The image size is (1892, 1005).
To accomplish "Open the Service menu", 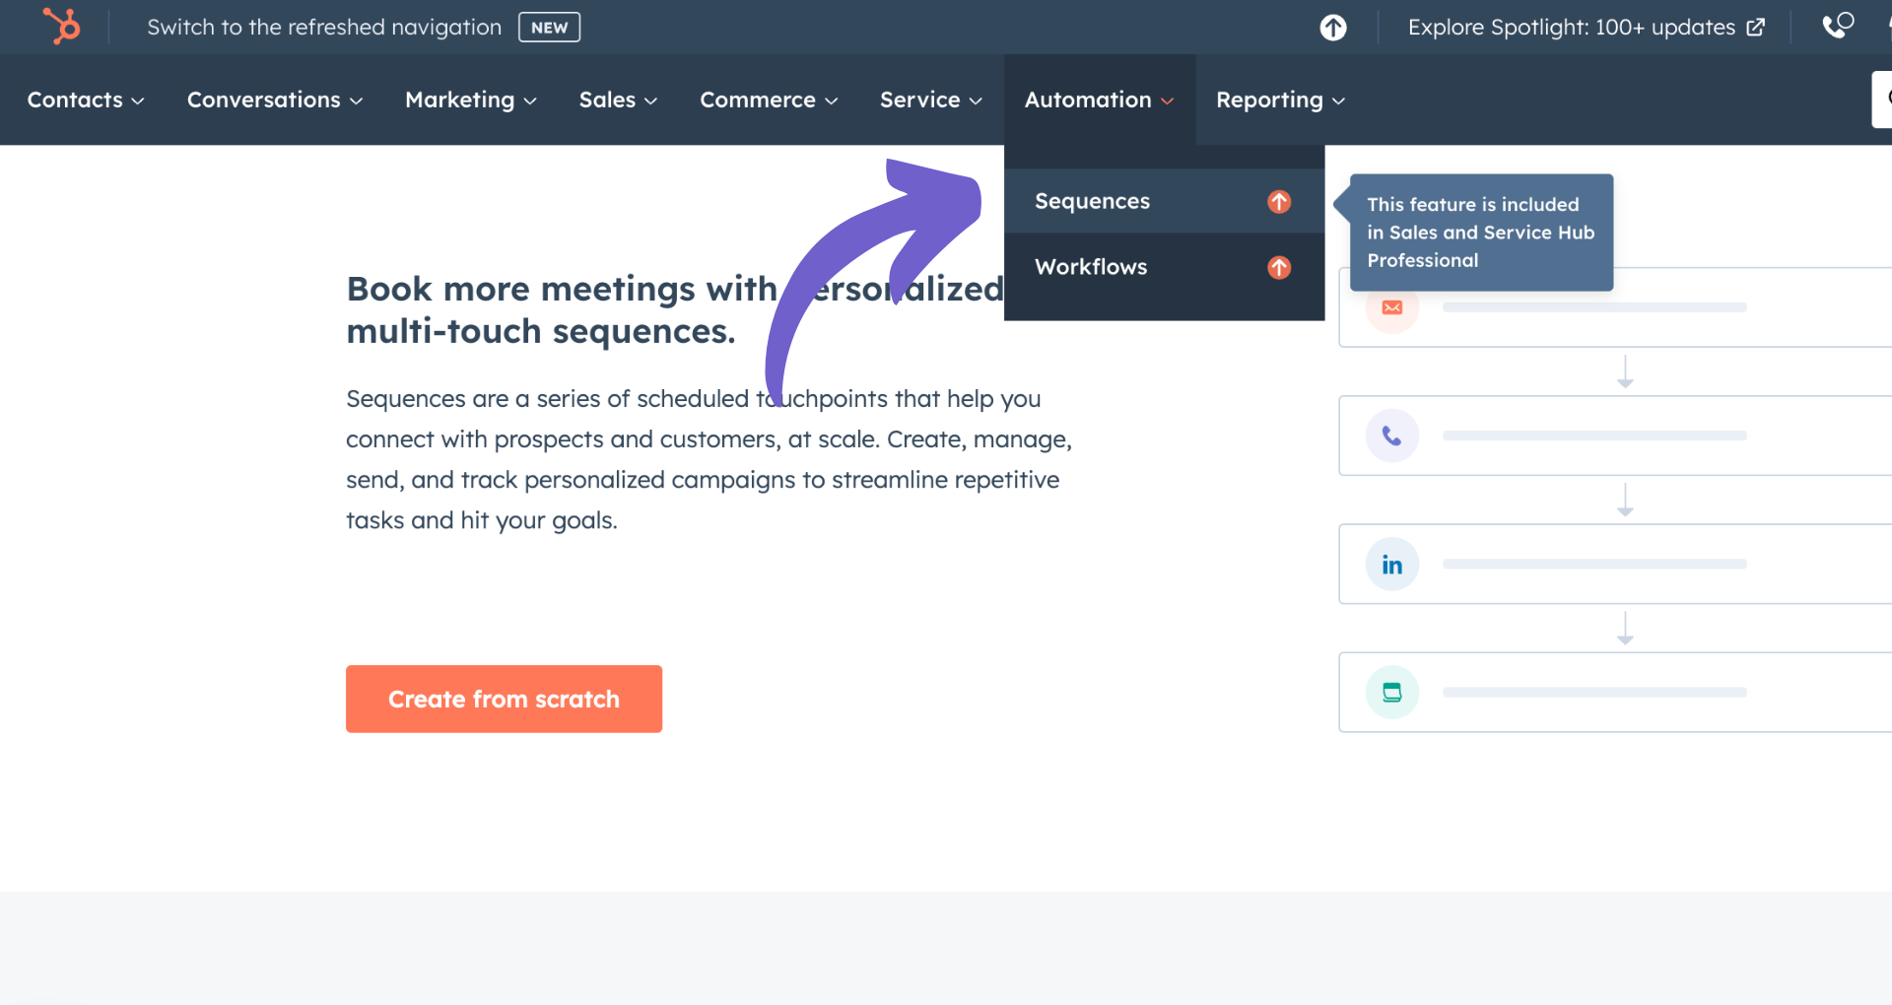I will tap(930, 100).
